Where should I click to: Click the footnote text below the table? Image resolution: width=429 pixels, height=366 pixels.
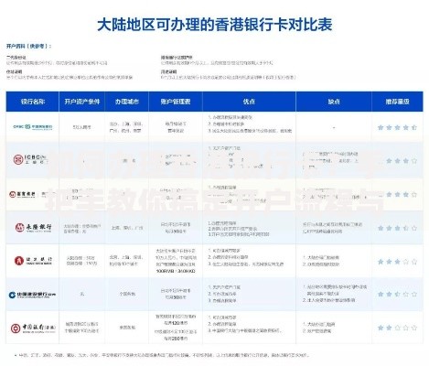[162, 355]
